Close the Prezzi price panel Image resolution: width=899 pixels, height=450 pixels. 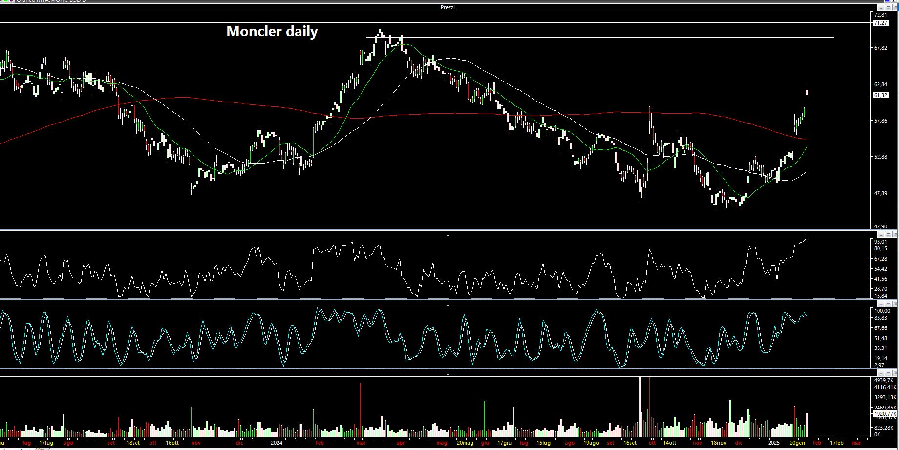895,7
